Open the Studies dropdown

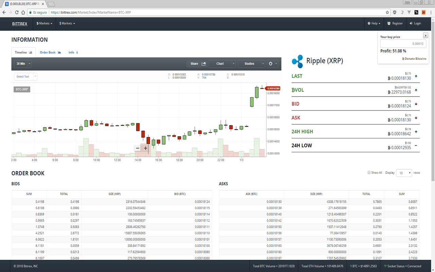click(251, 64)
